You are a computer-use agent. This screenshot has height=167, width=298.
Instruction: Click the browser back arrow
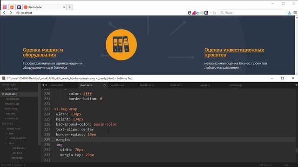4,13
